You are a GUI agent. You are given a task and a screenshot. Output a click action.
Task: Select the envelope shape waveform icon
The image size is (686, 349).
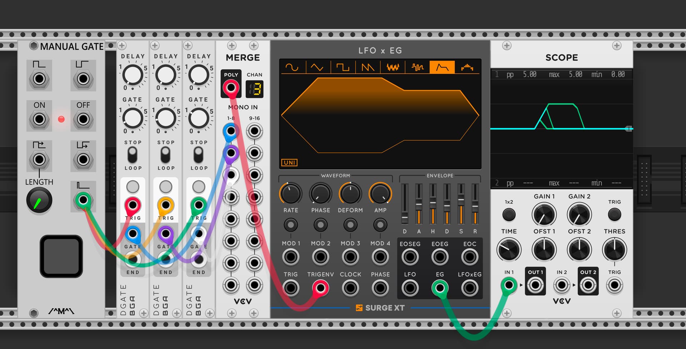[x=442, y=67]
